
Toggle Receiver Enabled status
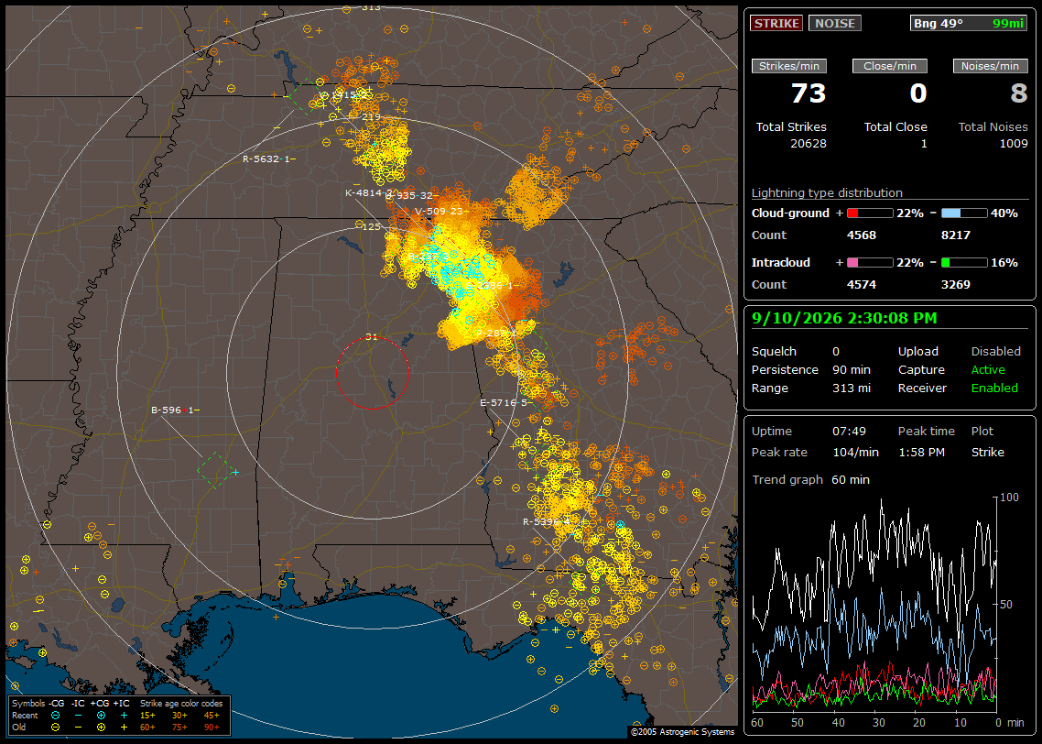(994, 388)
